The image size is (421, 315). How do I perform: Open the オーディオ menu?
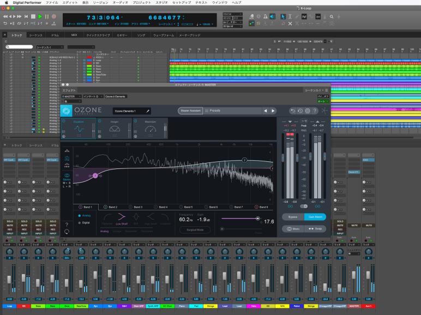pos(121,2)
